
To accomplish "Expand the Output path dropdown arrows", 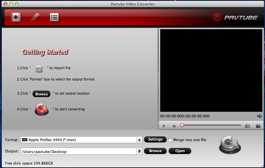I will [140, 151].
